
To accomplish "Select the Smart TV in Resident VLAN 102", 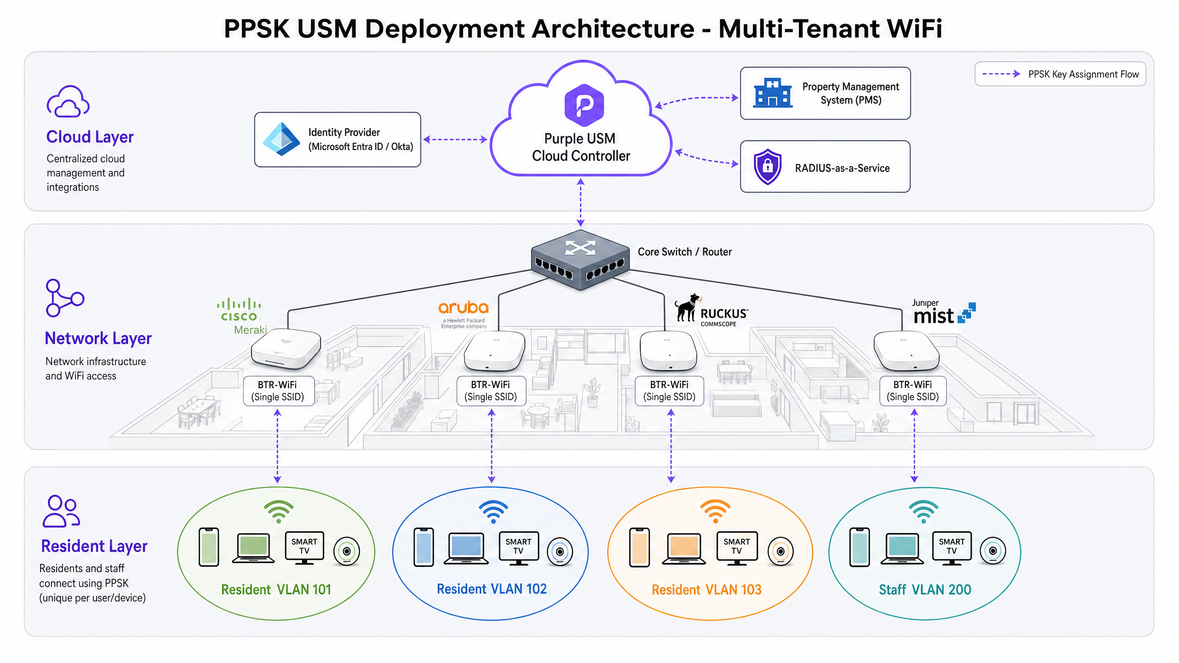I will coord(519,548).
